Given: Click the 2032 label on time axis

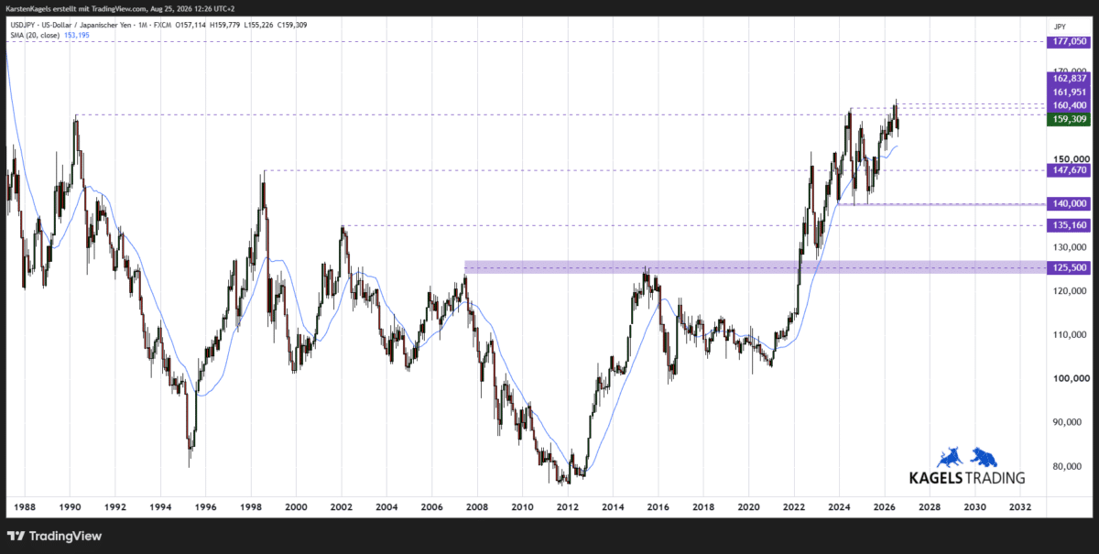Looking at the screenshot, I should tap(1020, 505).
